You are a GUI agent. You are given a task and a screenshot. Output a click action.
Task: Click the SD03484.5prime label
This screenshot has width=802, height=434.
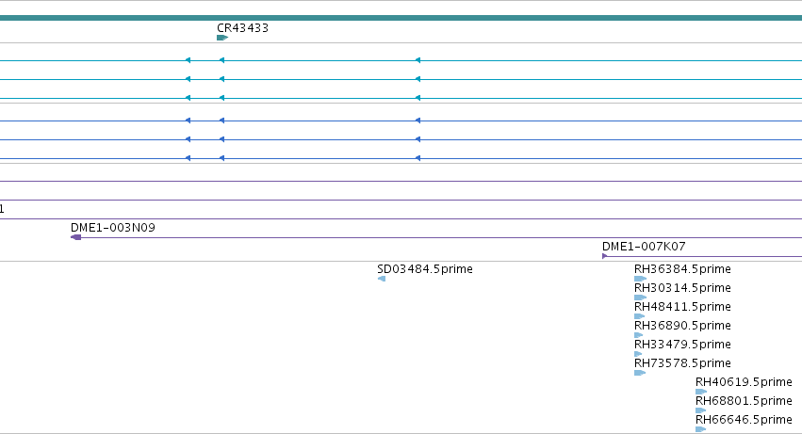(x=424, y=269)
